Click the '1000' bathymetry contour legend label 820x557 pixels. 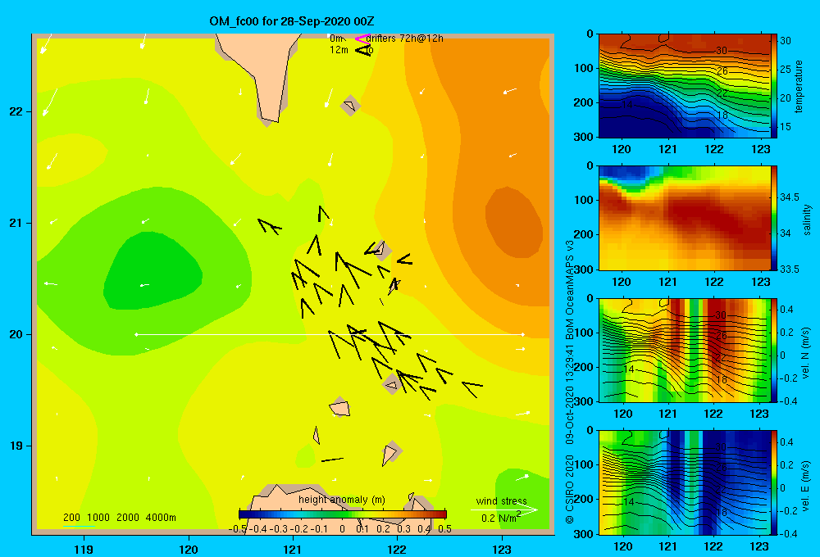click(x=98, y=518)
